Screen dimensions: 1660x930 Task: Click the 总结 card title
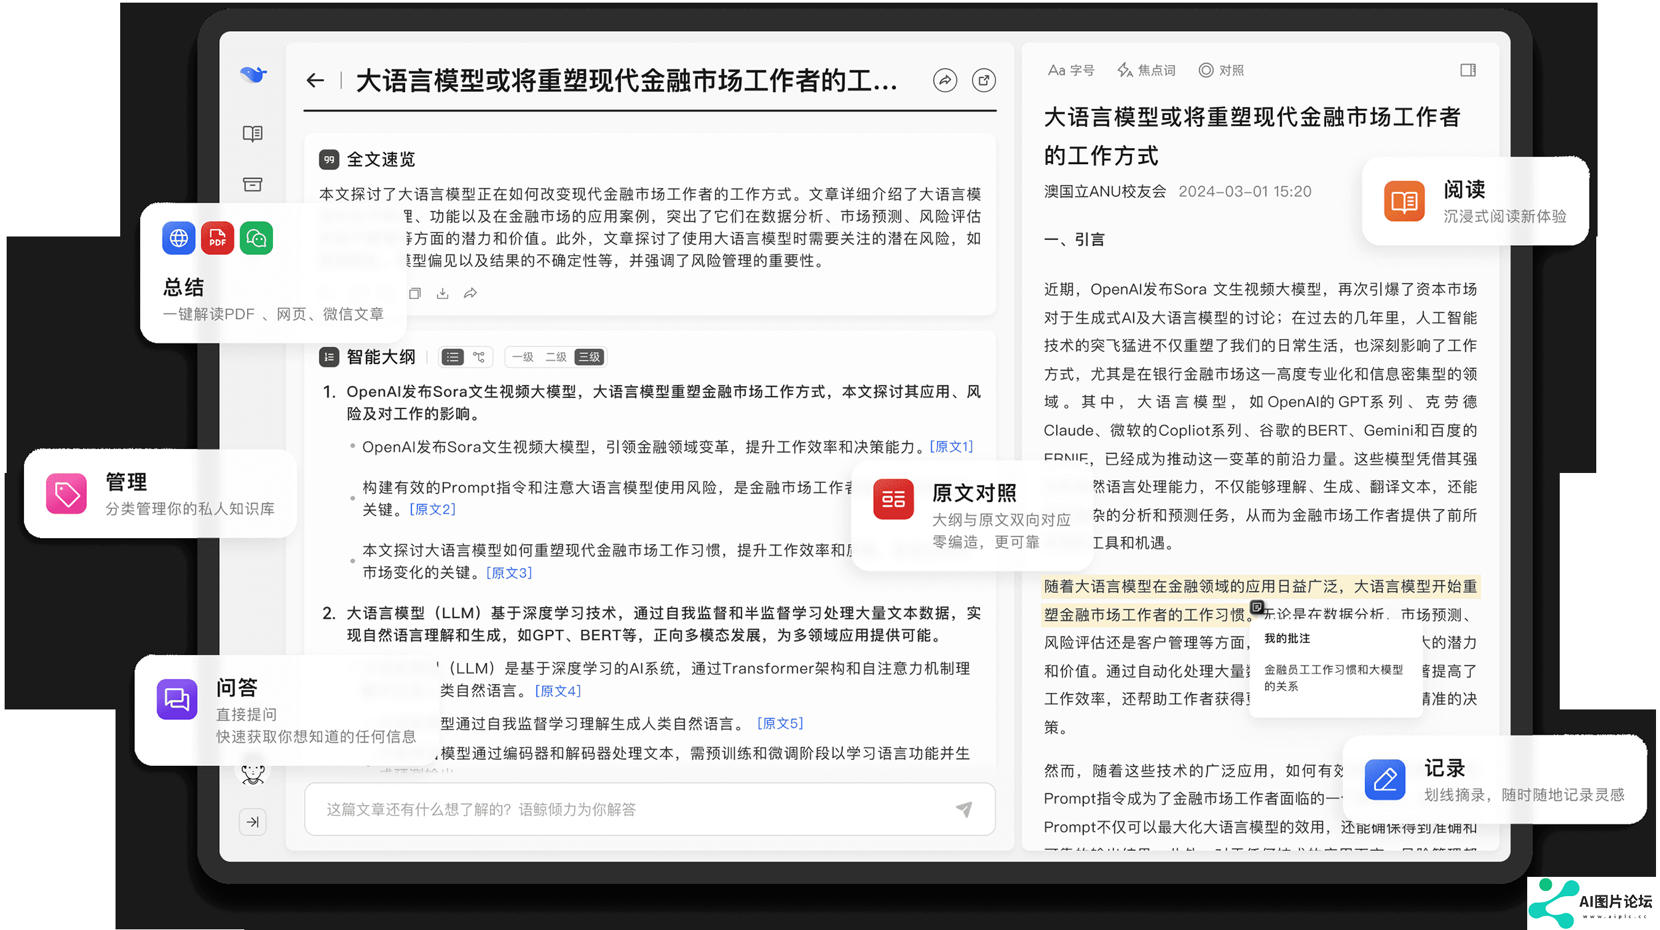pos(184,287)
